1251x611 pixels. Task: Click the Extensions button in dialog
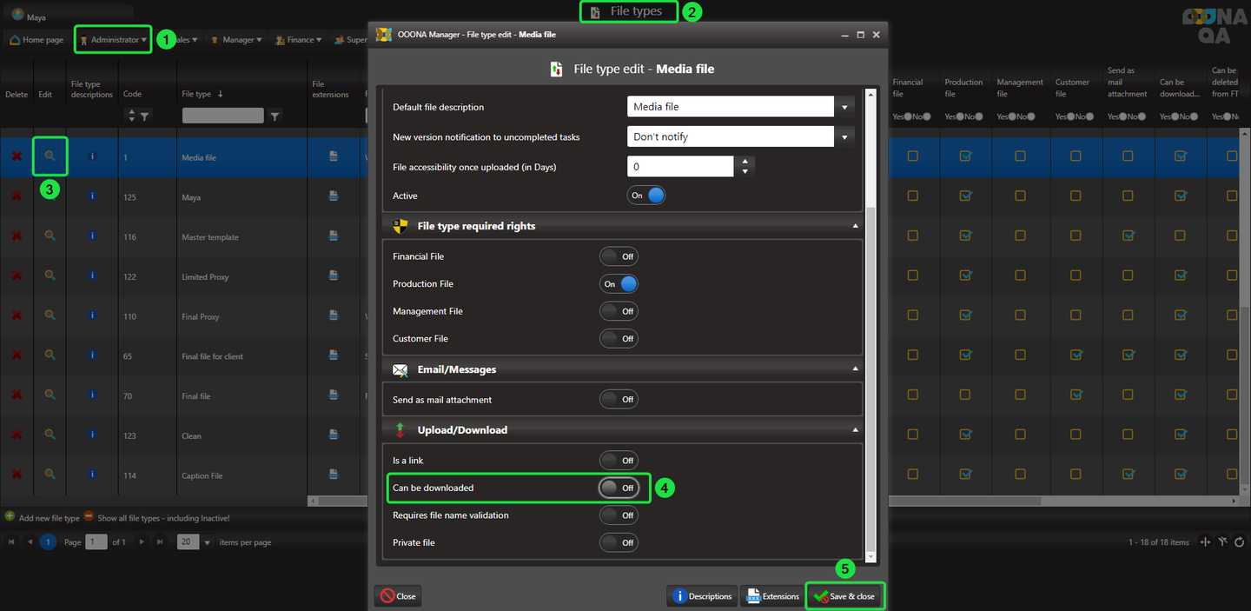tap(772, 596)
